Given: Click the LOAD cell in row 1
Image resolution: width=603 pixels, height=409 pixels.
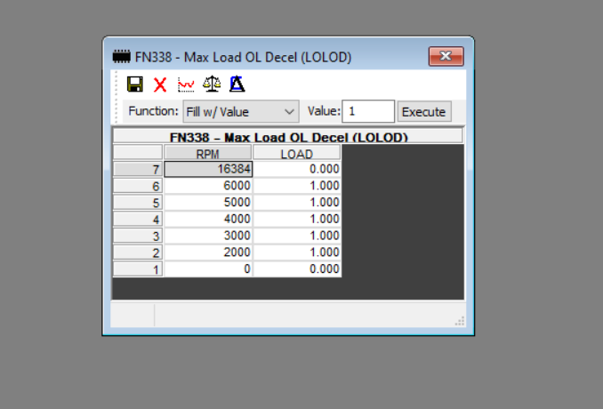Looking at the screenshot, I should pos(297,269).
